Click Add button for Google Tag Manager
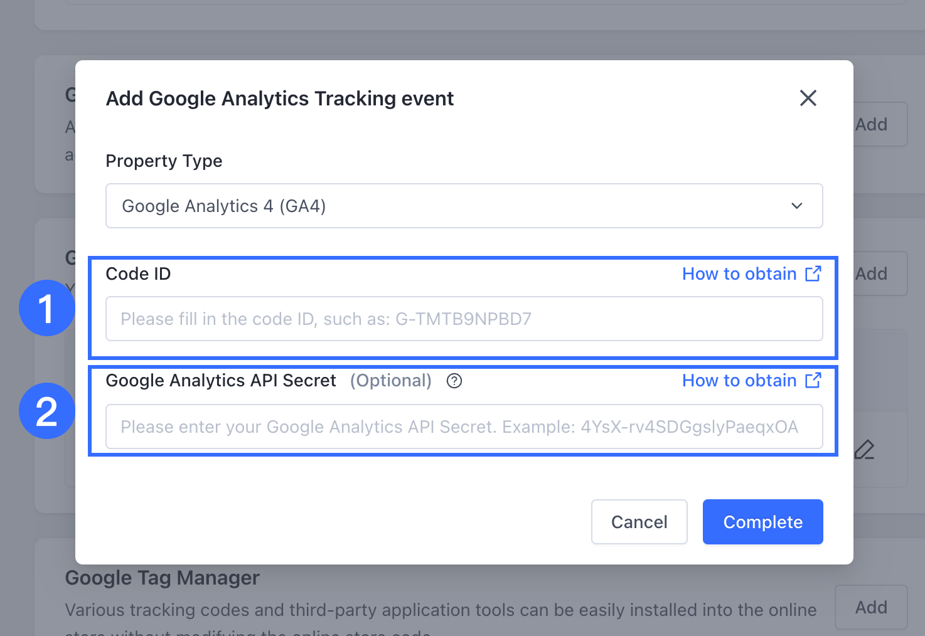Viewport: 925px width, 636px height. click(870, 607)
